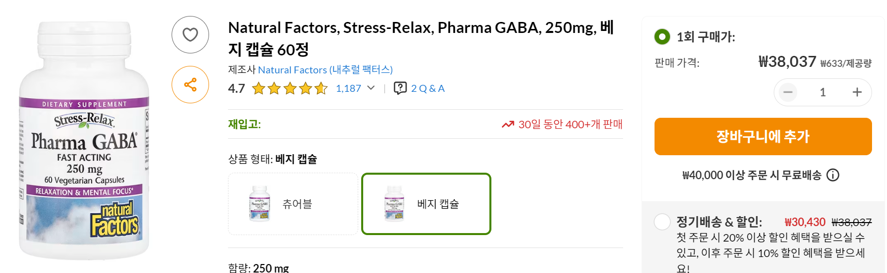
Task: Open the 1,187 reviews link
Action: [x=348, y=88]
